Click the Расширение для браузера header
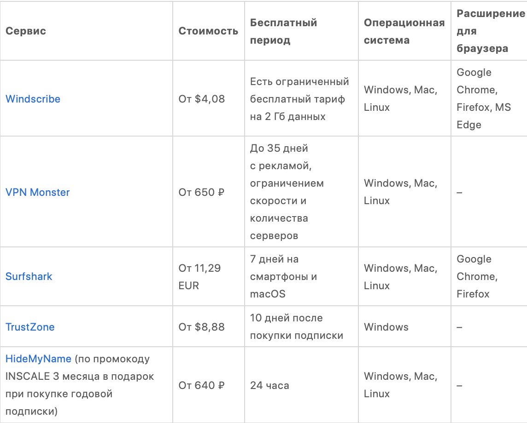 490,31
